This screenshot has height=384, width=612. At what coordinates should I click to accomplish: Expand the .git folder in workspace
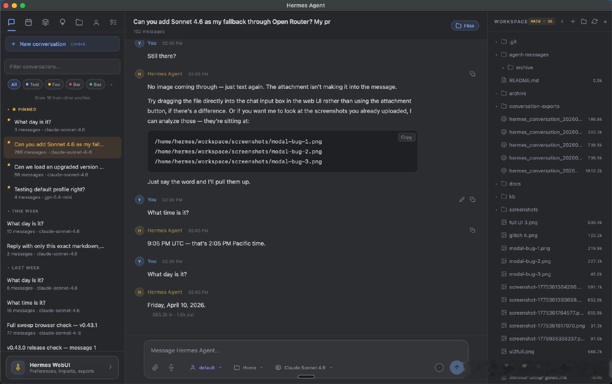click(x=513, y=42)
